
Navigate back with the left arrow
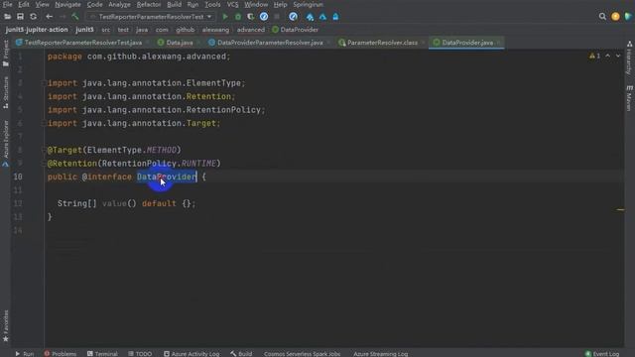49,17
